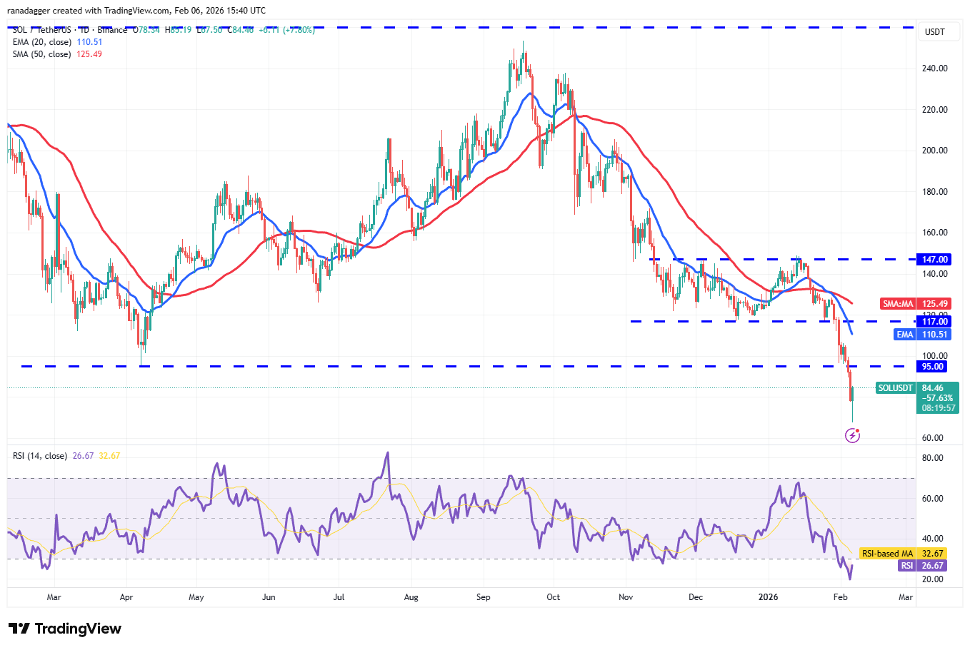Viewport: 970px width, 650px height.
Task: Click the 1D interval in chart title
Action: [84, 30]
